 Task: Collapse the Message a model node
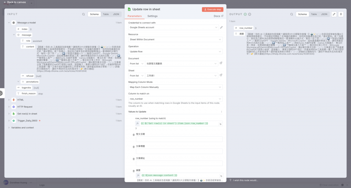point(9,23)
